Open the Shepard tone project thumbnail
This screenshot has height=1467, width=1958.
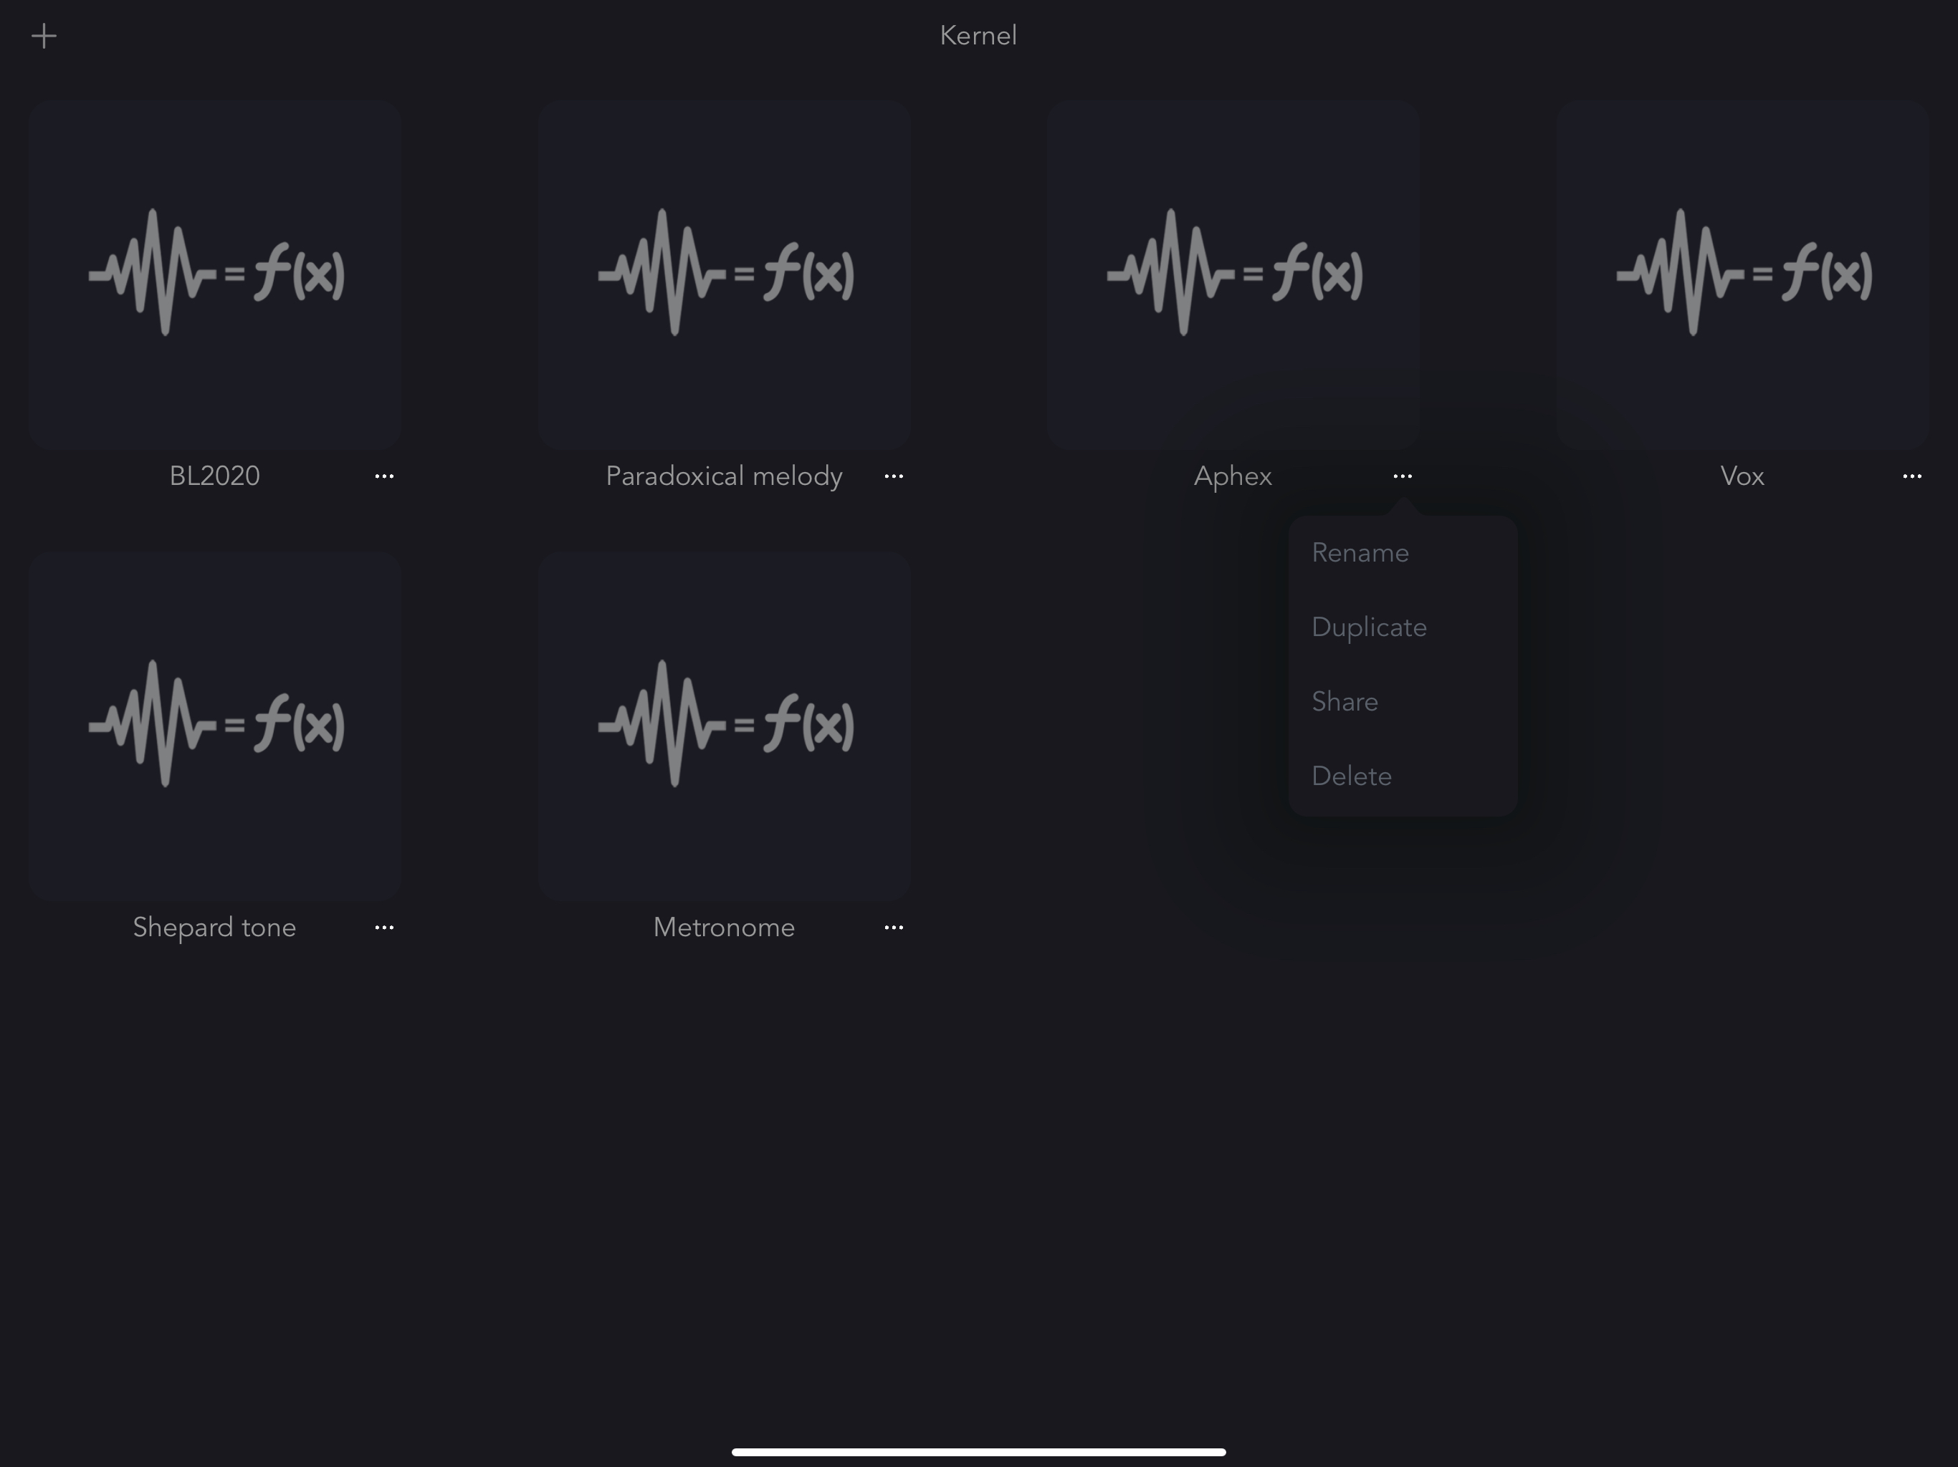(214, 726)
